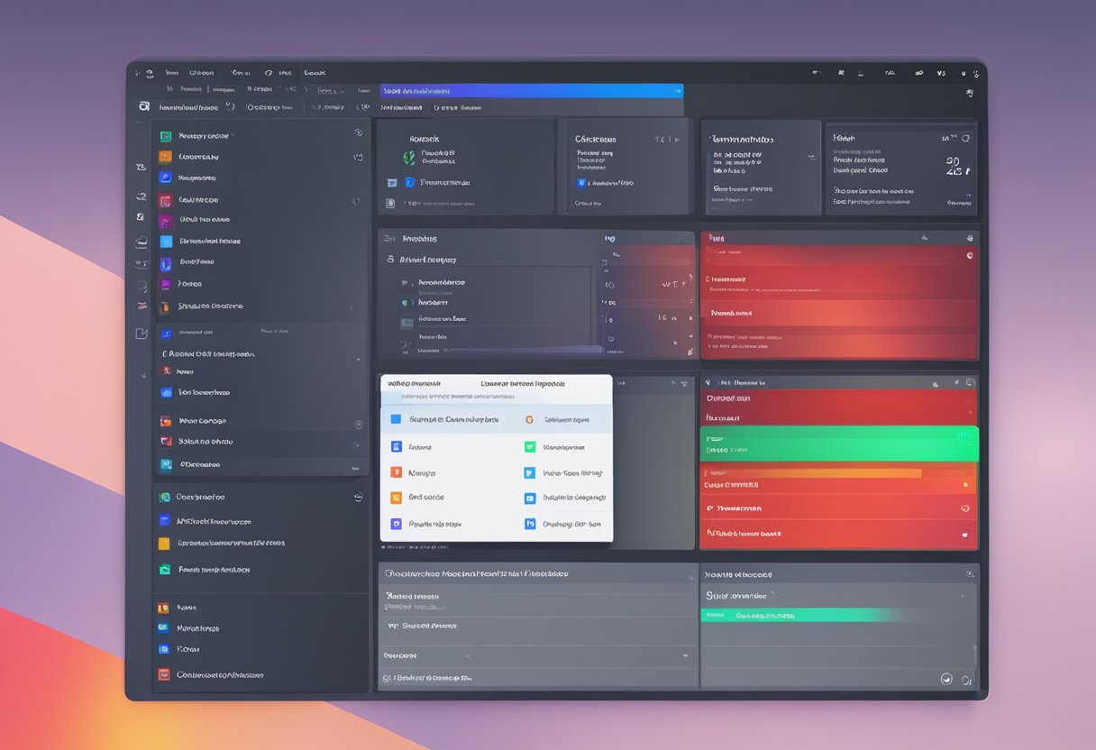Open the first menu in the top menu bar
This screenshot has height=750, width=1096.
171,73
